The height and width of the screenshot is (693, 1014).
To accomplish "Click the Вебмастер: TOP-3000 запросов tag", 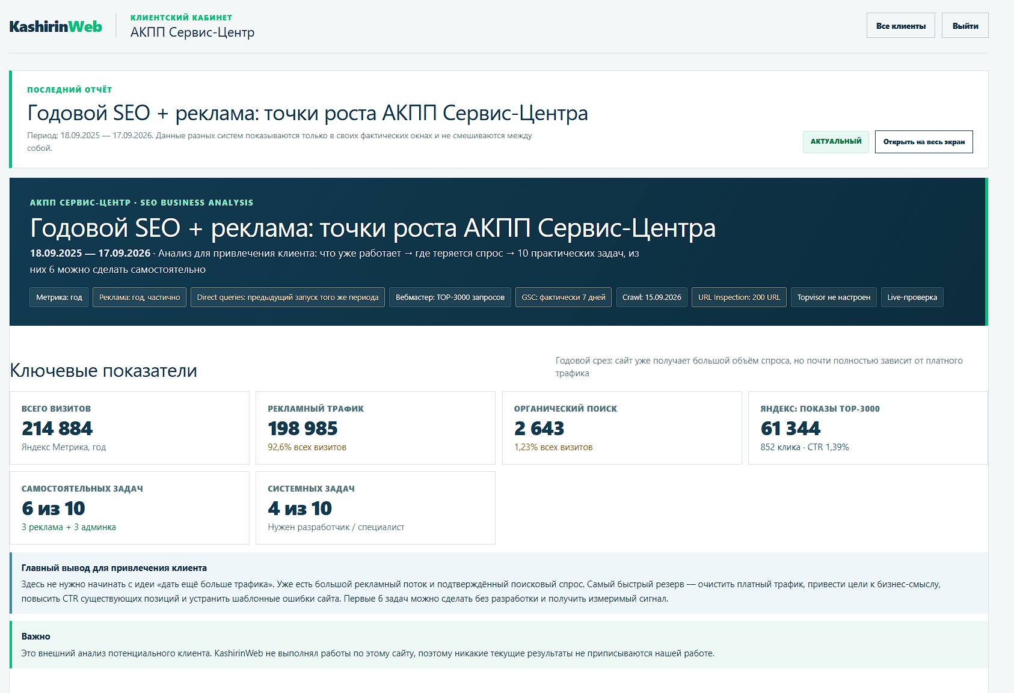I will point(450,298).
